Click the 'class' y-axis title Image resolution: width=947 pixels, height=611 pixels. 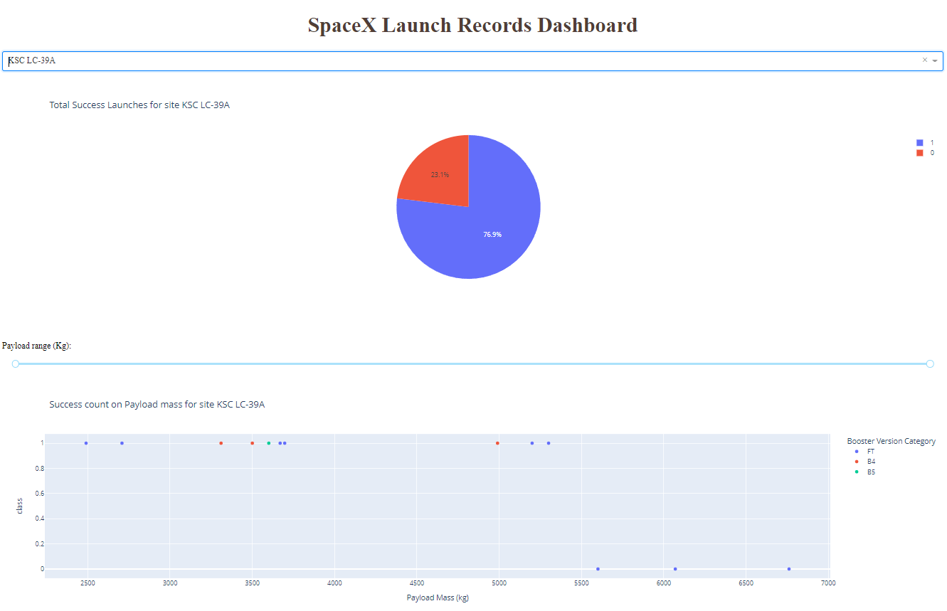pos(21,506)
